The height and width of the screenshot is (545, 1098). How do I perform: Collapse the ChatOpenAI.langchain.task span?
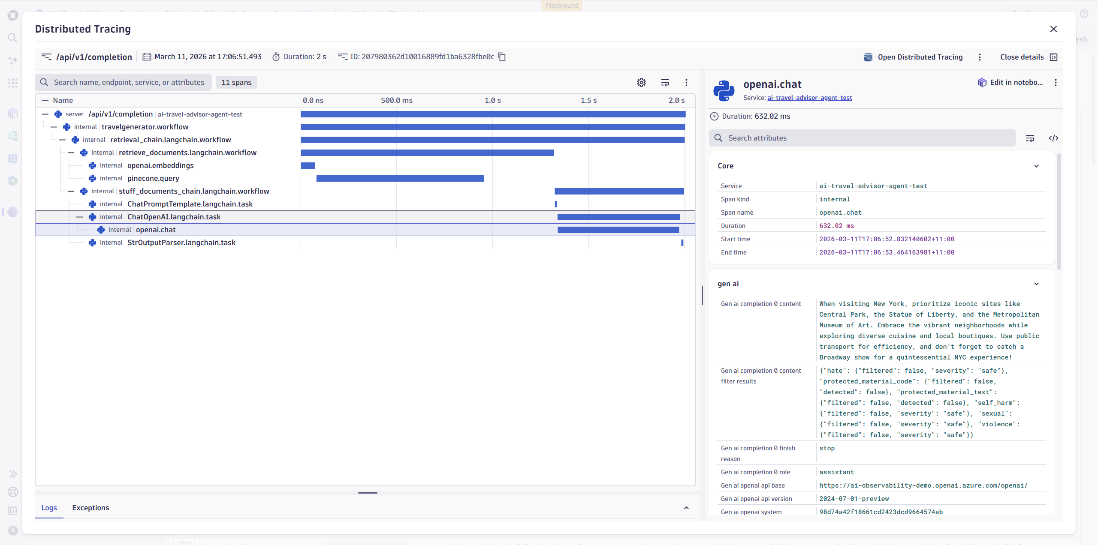tap(79, 217)
